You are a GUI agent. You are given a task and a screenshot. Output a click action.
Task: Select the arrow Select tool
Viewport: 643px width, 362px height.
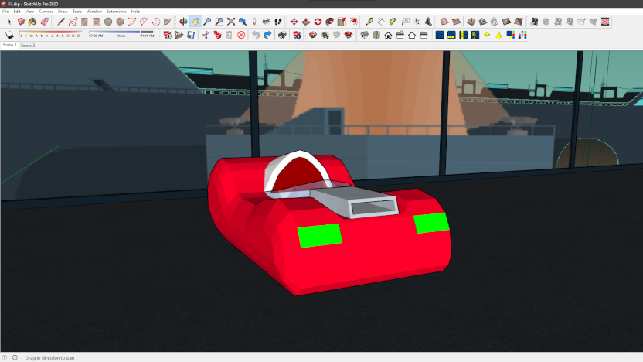point(9,22)
